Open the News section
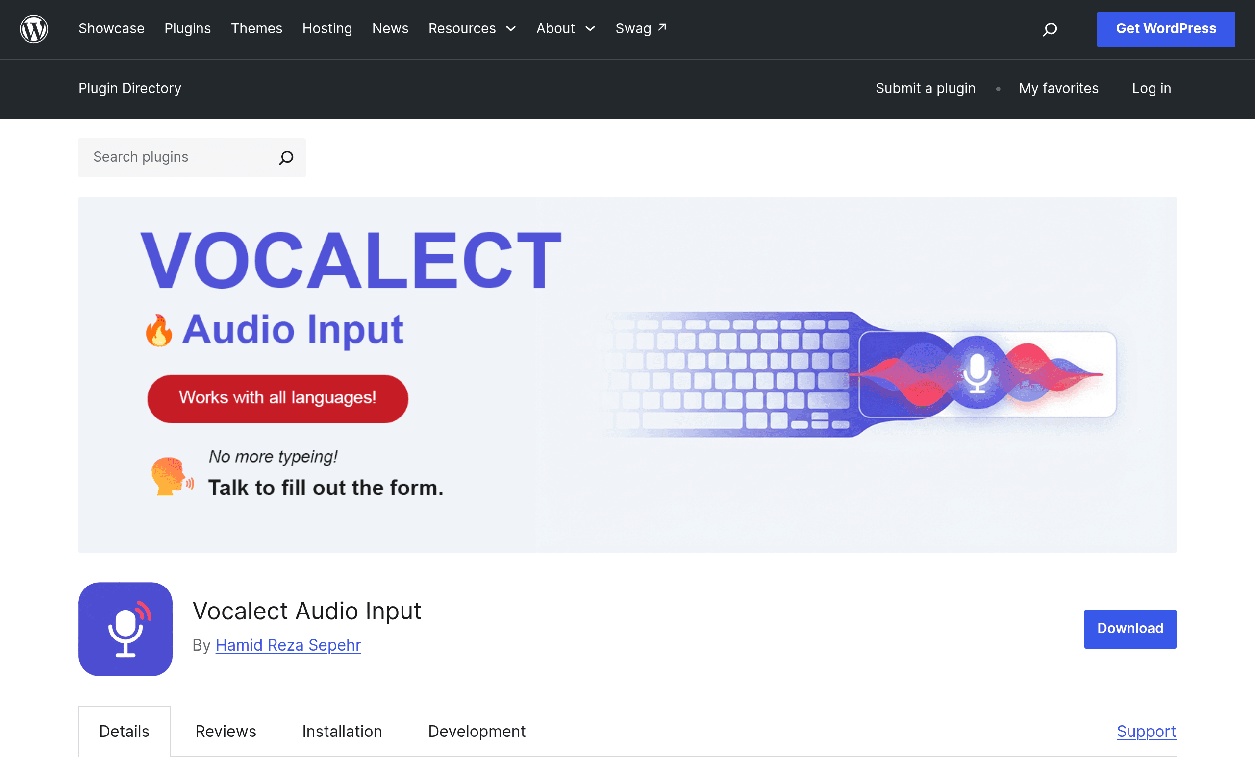 (x=390, y=28)
